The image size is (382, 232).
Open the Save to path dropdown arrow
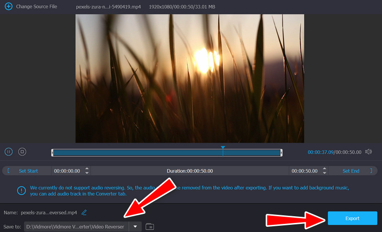tap(136, 226)
